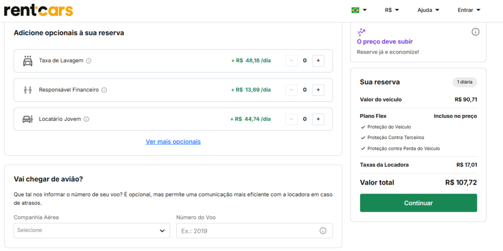Show info icon in flight number field
This screenshot has width=503, height=251.
(x=323, y=231)
